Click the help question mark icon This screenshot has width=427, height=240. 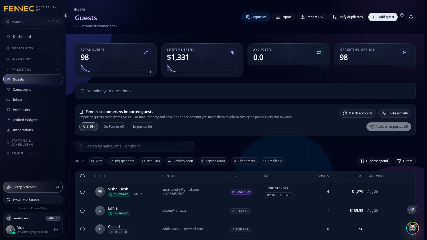coord(402,15)
